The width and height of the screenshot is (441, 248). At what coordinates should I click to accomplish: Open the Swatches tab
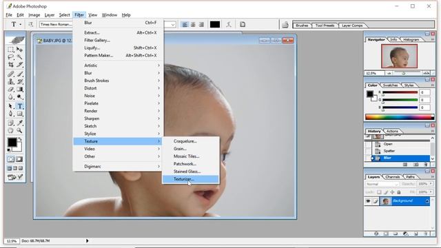391,85
